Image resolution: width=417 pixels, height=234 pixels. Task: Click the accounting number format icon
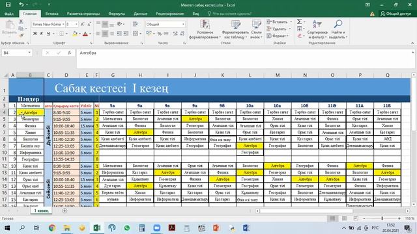tap(149, 34)
